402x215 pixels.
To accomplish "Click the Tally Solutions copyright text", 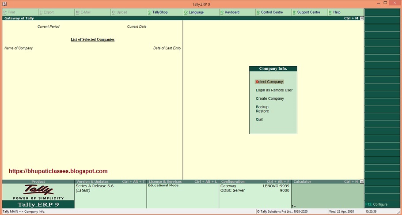I will [x=282, y=211].
